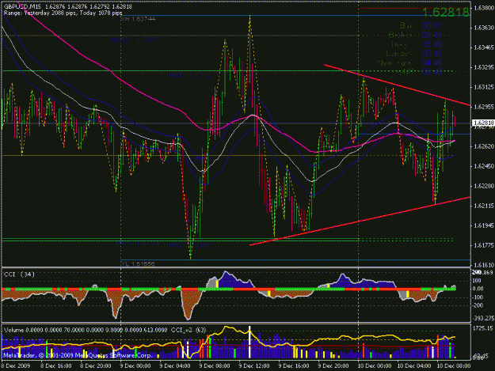Click the CCI (34) indicator label

[x=19, y=274]
